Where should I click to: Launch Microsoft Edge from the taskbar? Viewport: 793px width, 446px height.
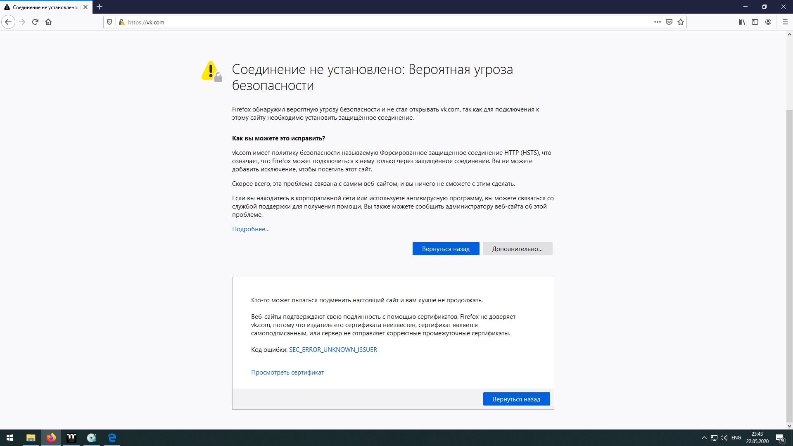pyautogui.click(x=112, y=438)
